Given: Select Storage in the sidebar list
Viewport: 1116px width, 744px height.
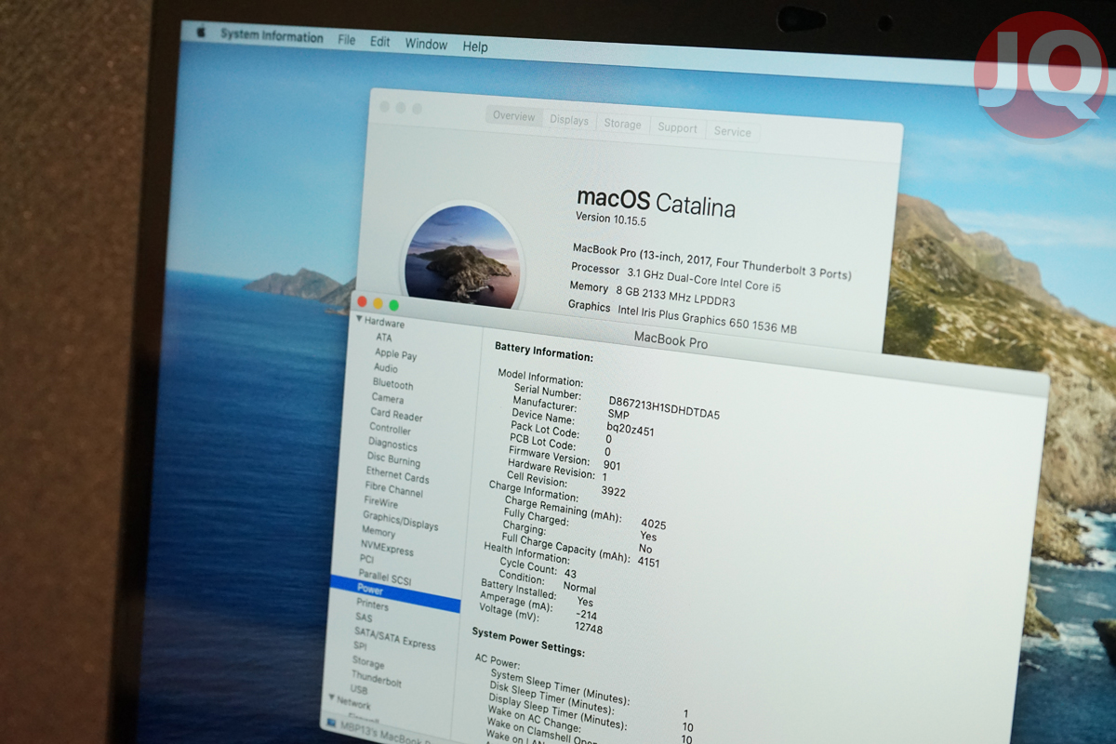Looking at the screenshot, I should (x=367, y=663).
